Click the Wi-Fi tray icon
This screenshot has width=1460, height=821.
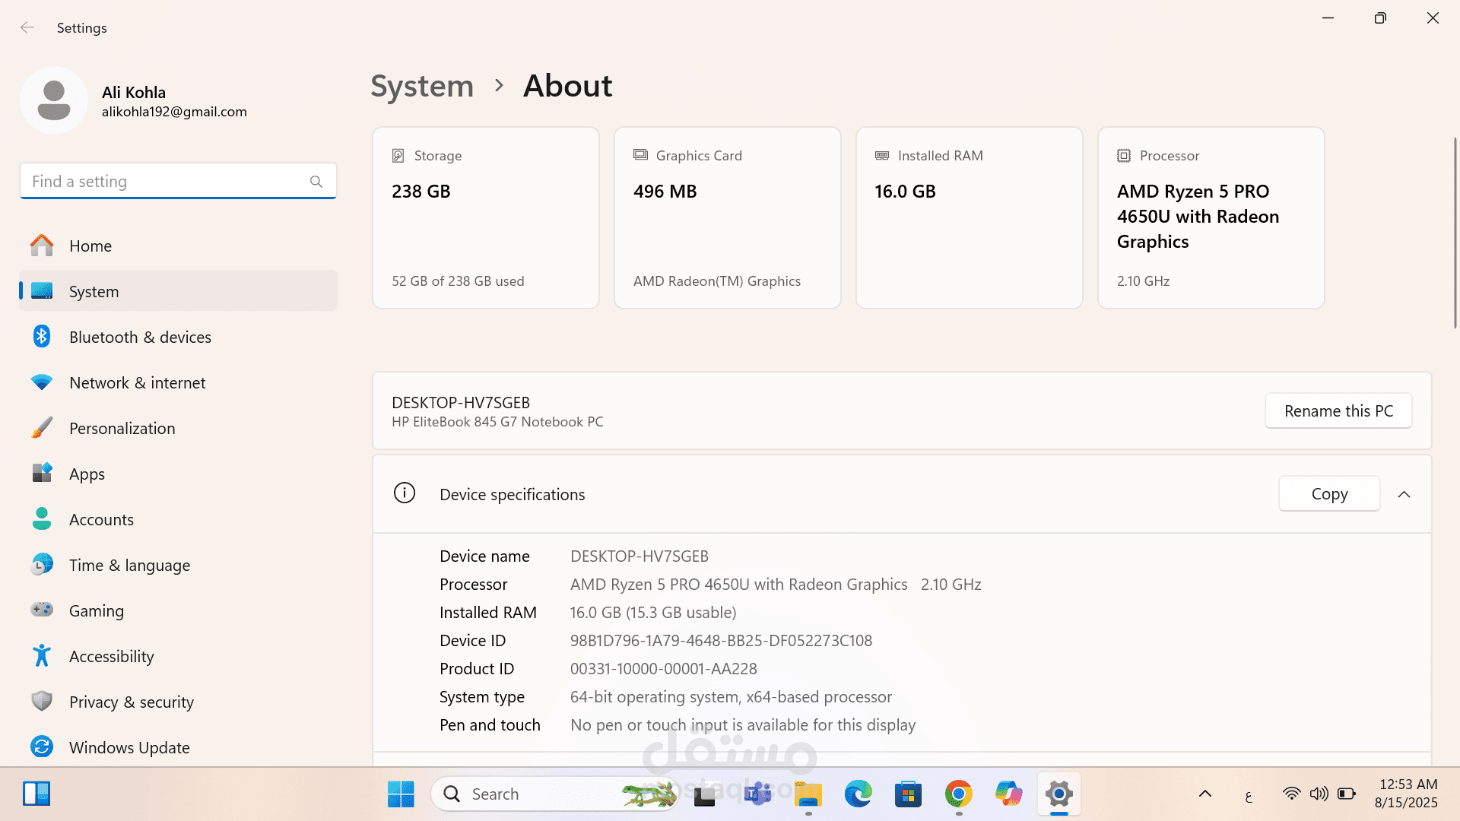1291,794
